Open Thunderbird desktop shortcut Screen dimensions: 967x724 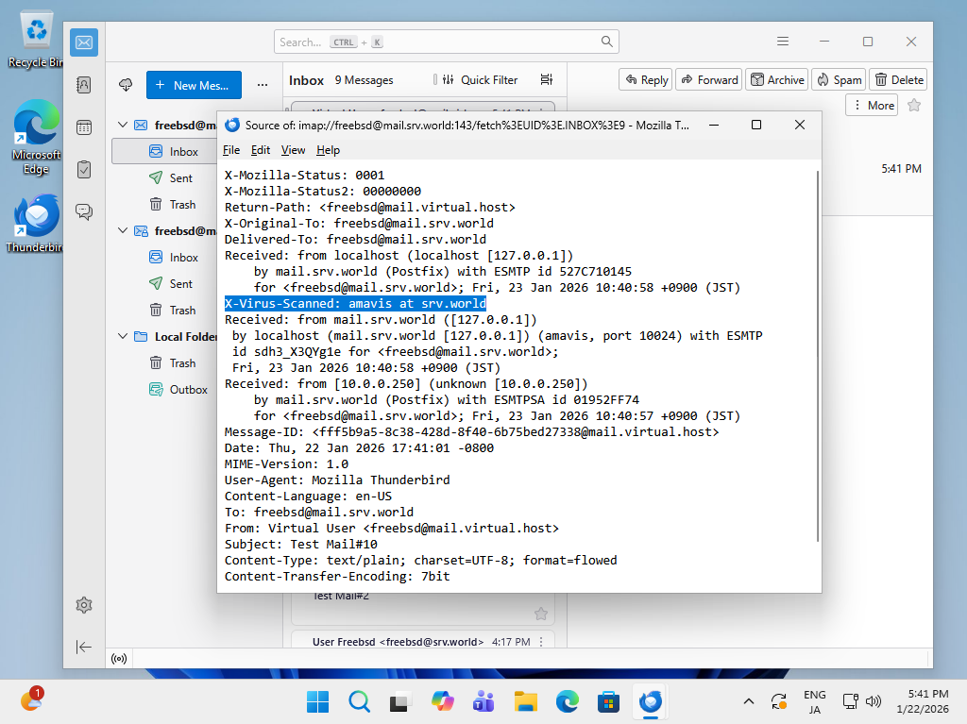pyautogui.click(x=36, y=224)
